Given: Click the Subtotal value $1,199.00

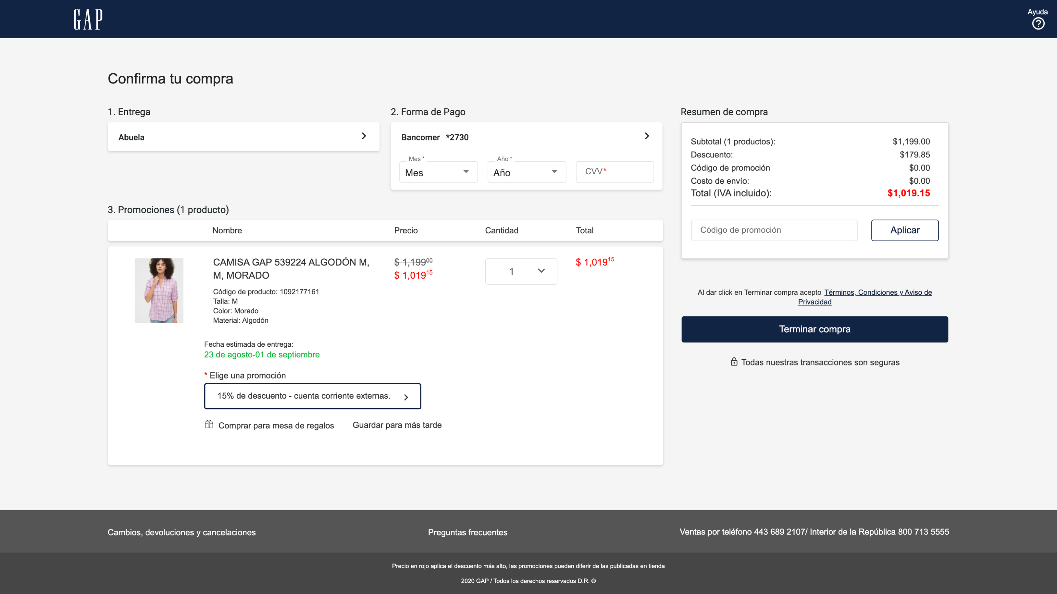Looking at the screenshot, I should click(911, 142).
